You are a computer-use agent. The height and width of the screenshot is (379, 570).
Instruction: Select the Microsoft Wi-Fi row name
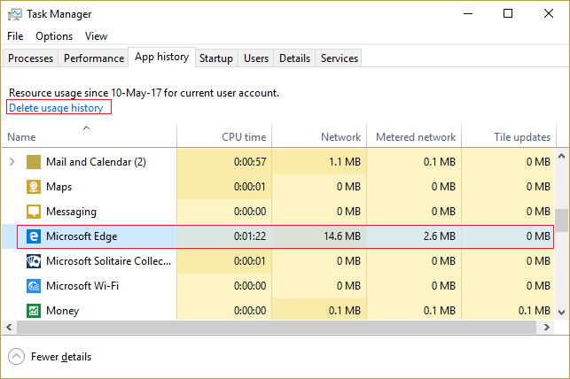[x=82, y=286]
